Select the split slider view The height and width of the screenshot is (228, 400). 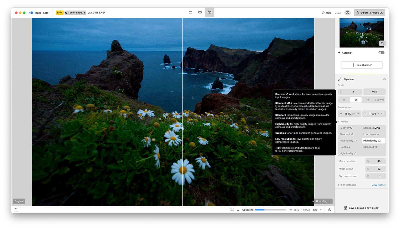tap(209, 12)
